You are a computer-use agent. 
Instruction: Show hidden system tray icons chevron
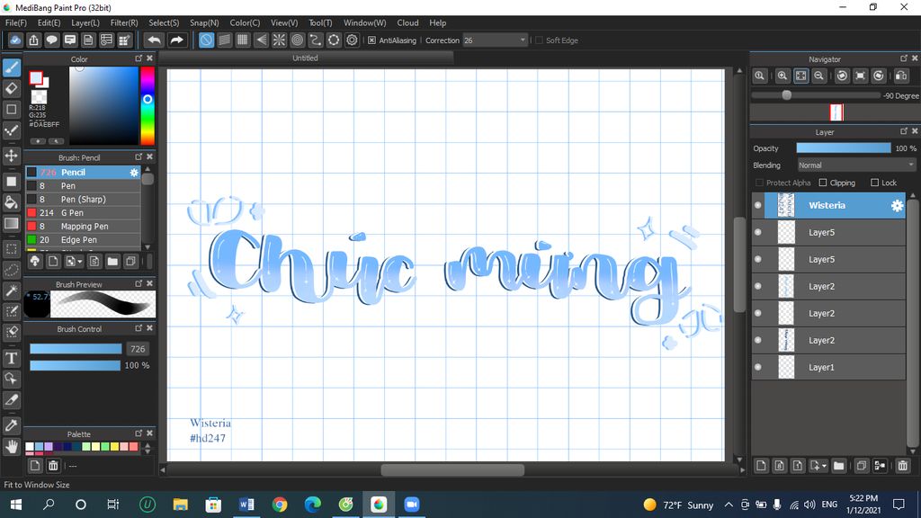coord(729,505)
